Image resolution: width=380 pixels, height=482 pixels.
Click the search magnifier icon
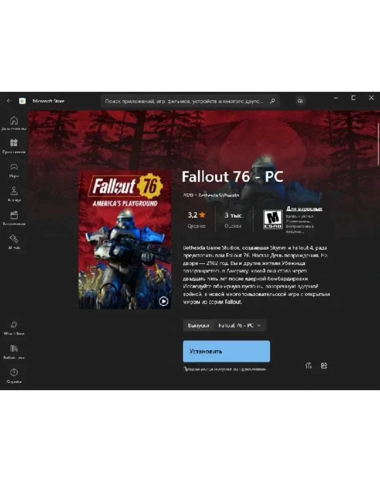272,101
